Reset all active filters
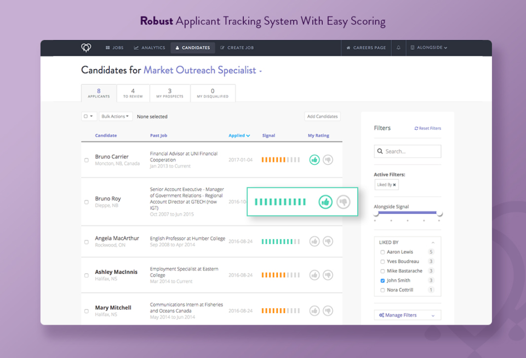The image size is (526, 358). click(427, 128)
